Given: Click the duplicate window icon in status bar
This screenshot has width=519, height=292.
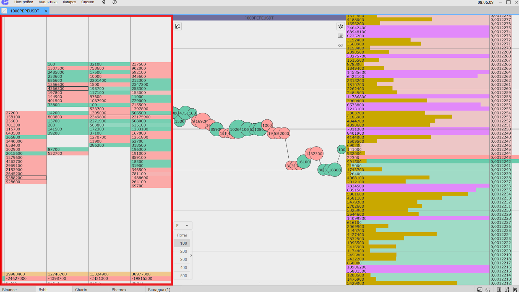Looking at the screenshot, I should tap(488, 289).
